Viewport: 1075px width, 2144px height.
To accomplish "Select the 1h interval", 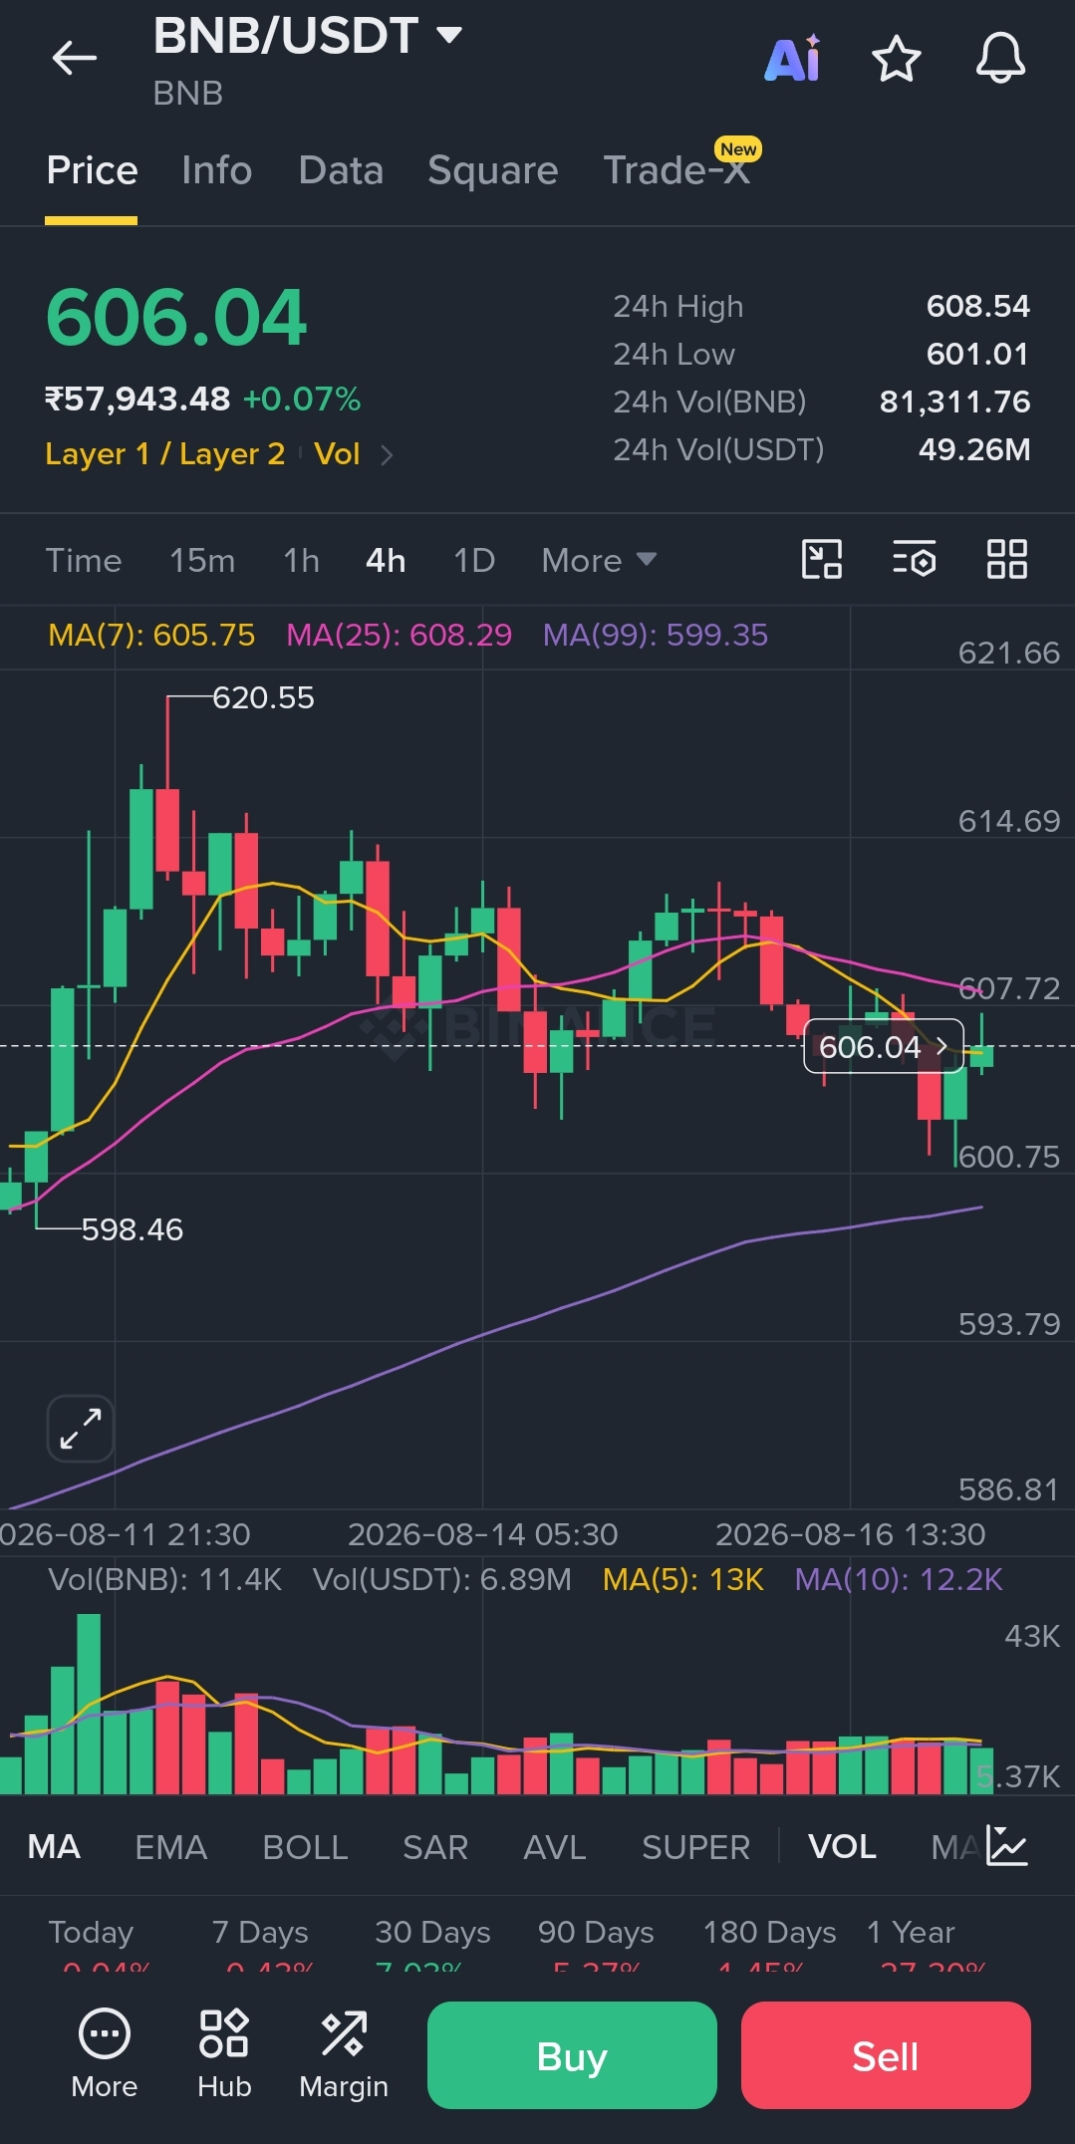I will tap(301, 560).
